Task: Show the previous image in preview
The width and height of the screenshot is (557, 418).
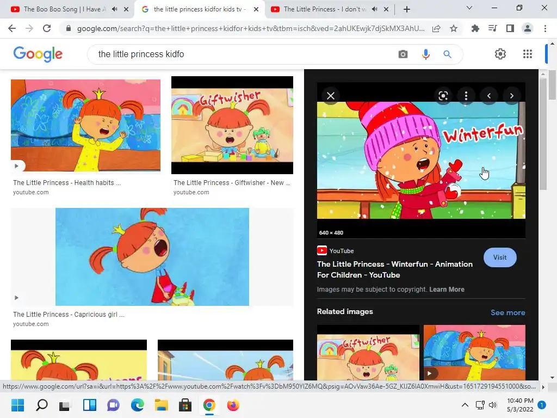Action: pyautogui.click(x=489, y=96)
